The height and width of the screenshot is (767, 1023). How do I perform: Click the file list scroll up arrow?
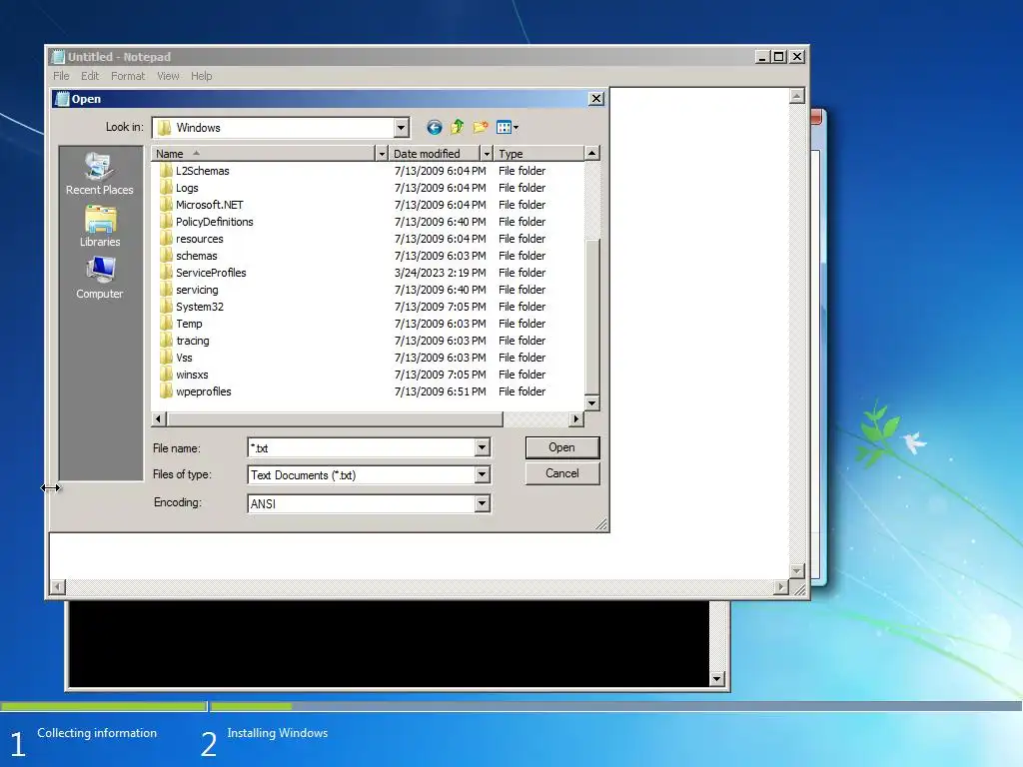pos(591,153)
